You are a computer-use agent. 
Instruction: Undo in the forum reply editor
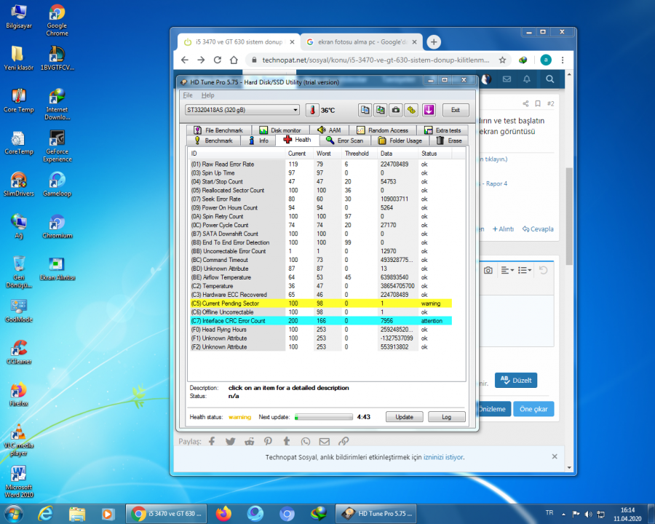click(x=543, y=270)
